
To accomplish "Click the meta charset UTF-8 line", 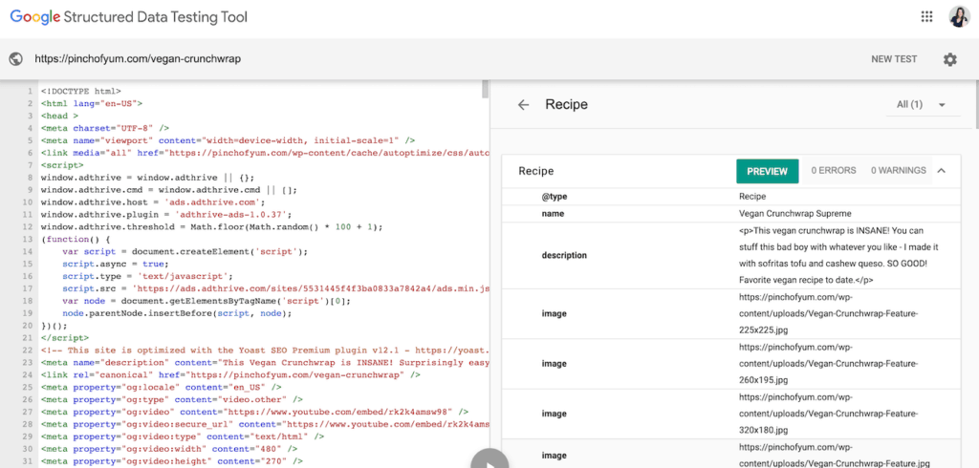I will [105, 128].
